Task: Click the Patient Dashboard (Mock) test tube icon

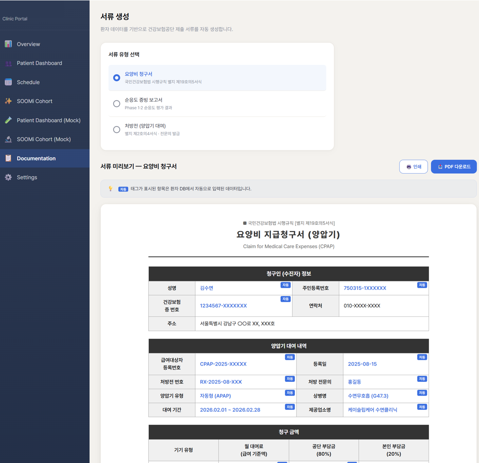Action: (x=8, y=120)
